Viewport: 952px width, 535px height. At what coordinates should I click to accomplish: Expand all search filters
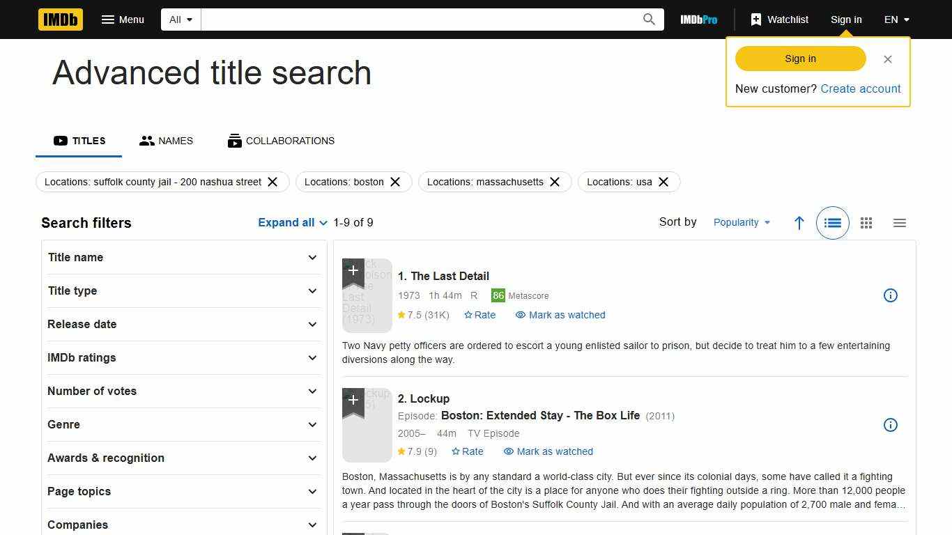[292, 222]
